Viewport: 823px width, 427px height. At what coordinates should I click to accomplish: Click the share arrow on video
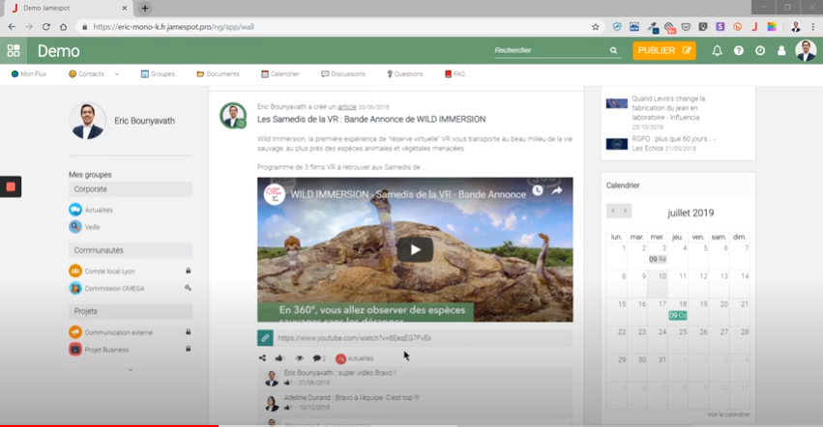[557, 190]
